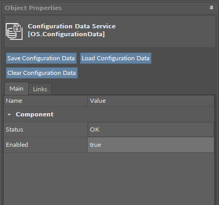
Task: Click the OK status value field
Action: click(151, 130)
